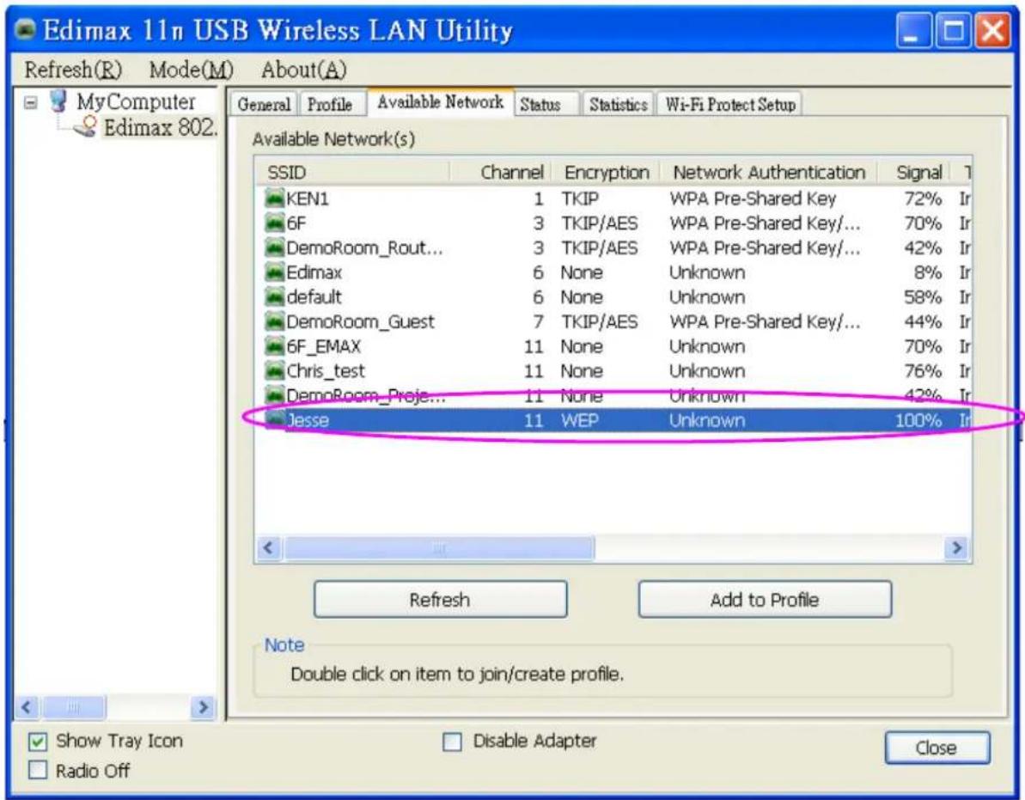Image resolution: width=1025 pixels, height=800 pixels.
Task: Select the 6F_EMAX network row
Action: (x=613, y=345)
